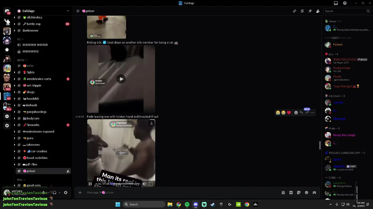Click the Search field in header

(347, 11)
